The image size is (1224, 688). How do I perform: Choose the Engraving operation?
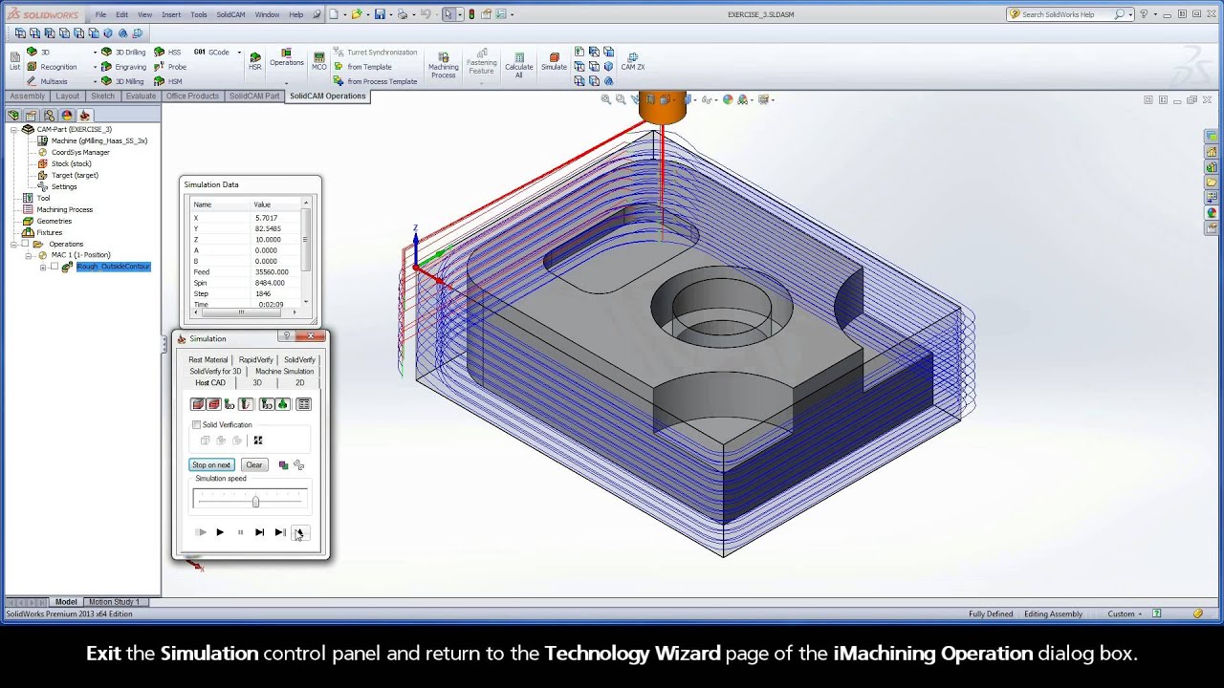[123, 67]
